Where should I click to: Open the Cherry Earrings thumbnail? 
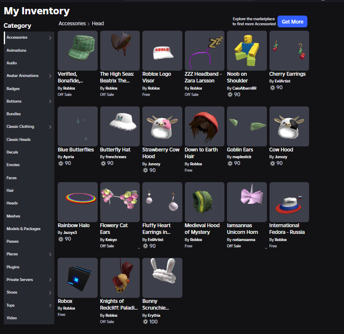289,50
